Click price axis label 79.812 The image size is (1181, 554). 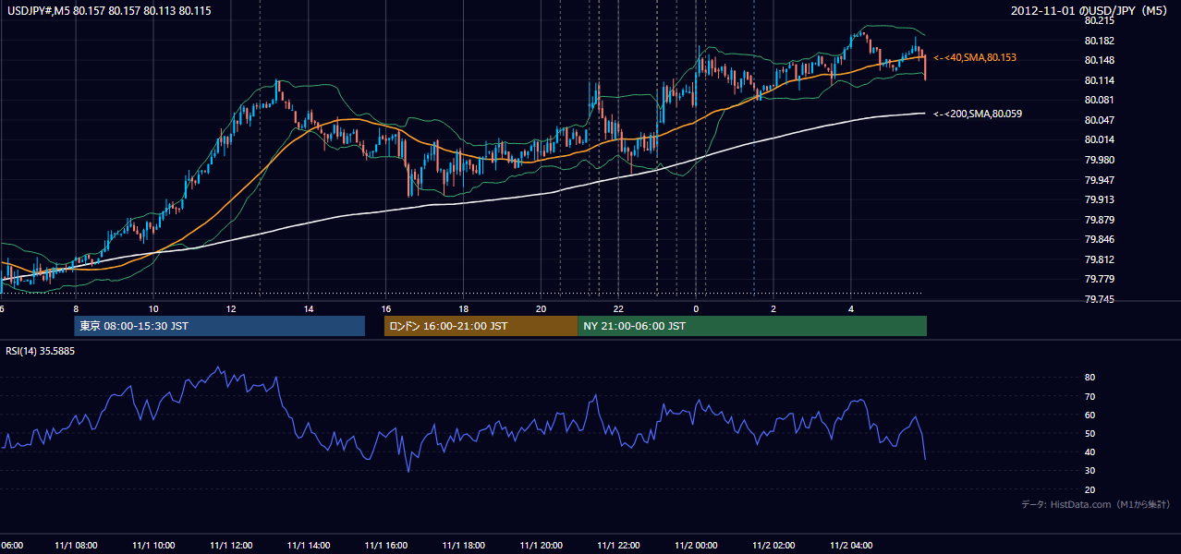[x=1100, y=259]
